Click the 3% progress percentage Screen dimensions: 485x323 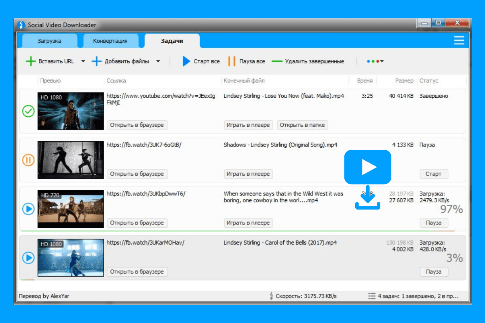[x=455, y=258]
